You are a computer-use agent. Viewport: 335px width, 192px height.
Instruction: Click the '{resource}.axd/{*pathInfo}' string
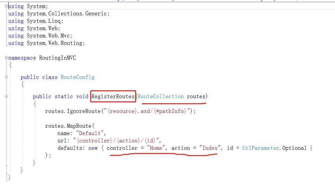[147, 111]
